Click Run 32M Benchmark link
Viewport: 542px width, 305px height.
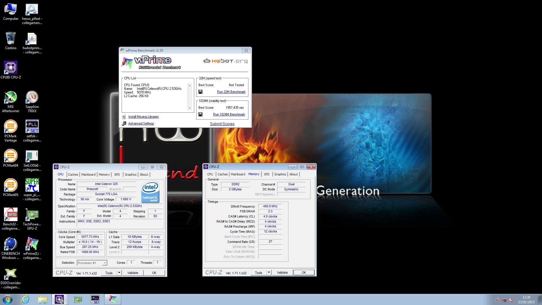coord(231,92)
